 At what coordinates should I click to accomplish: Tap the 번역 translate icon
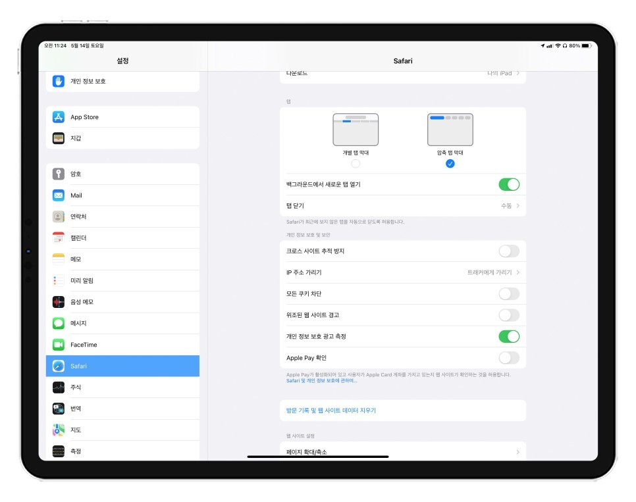pyautogui.click(x=59, y=409)
